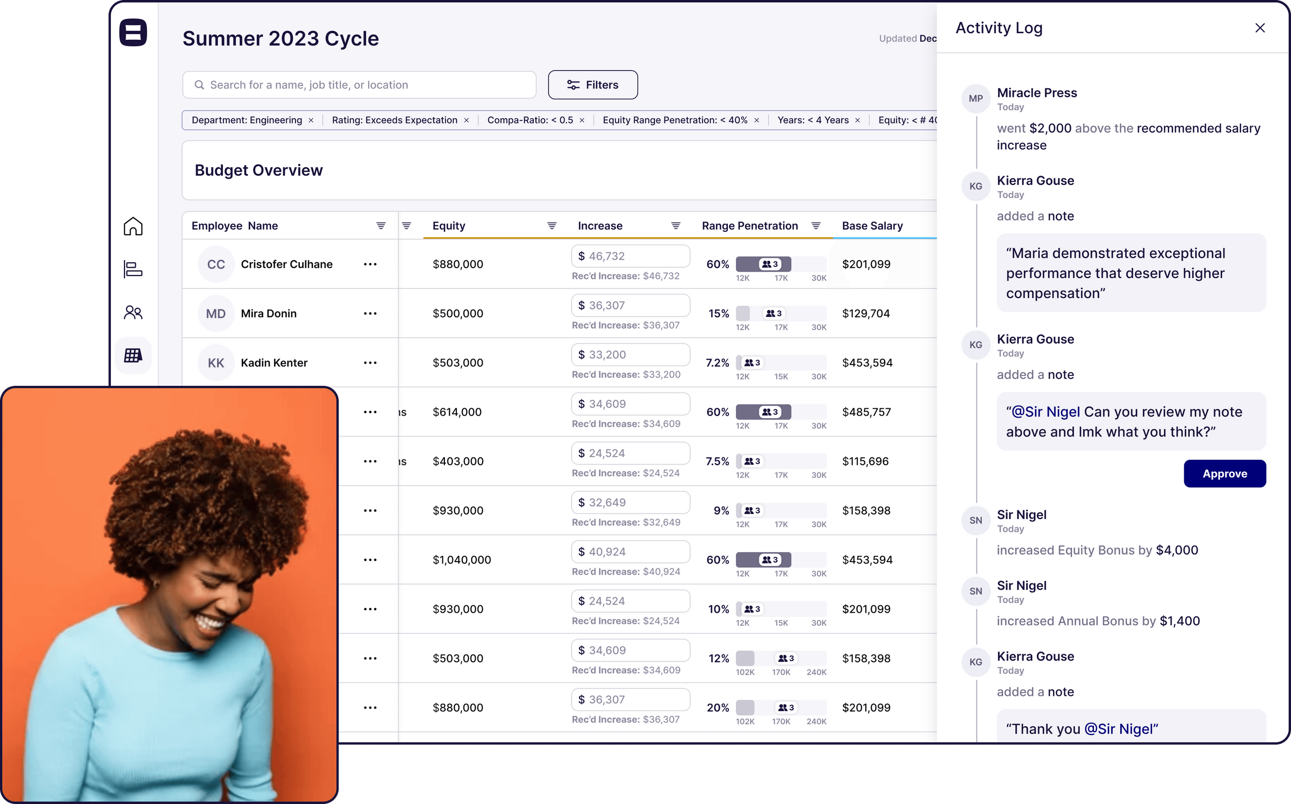Select the People icon in the sidebar
The width and height of the screenshot is (1291, 804).
[x=133, y=312]
